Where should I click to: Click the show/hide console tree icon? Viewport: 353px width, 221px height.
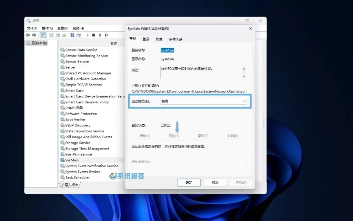(x=43, y=35)
